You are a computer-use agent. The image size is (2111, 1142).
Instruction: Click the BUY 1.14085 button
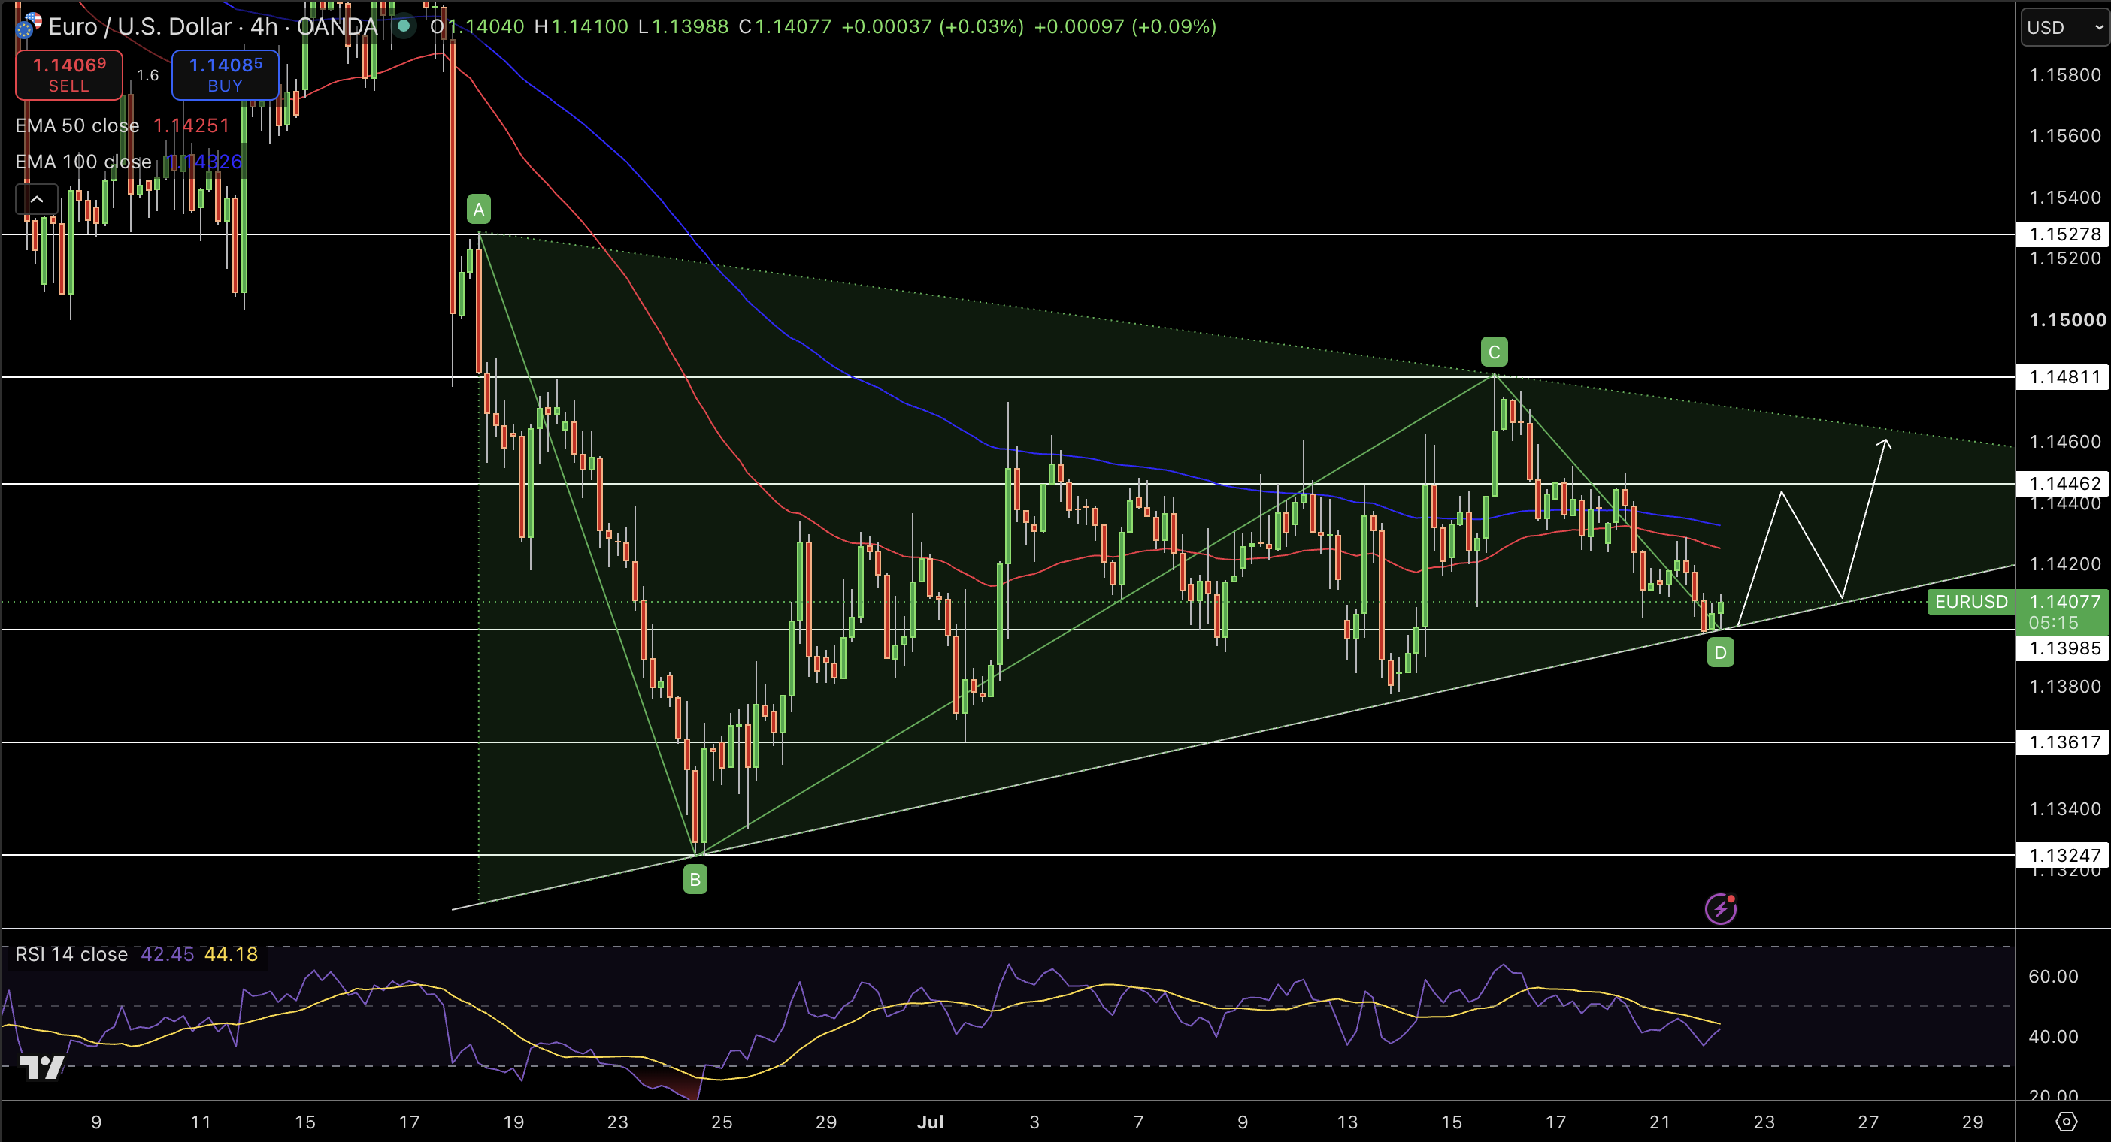coord(226,74)
